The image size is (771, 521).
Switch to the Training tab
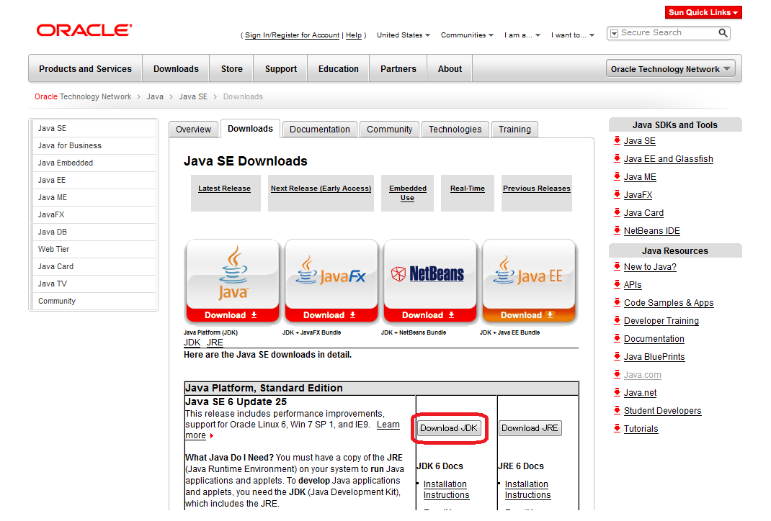pos(514,130)
